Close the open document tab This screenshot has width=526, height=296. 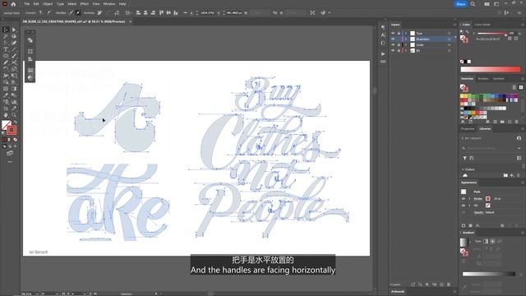coord(130,22)
